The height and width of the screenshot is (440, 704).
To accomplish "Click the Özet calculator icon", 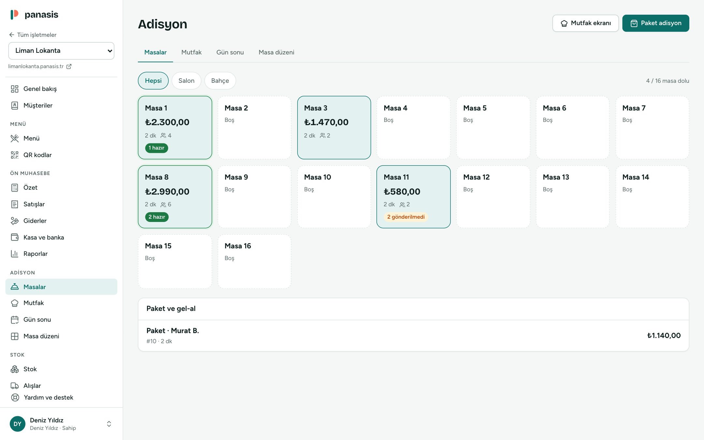I will click(15, 188).
